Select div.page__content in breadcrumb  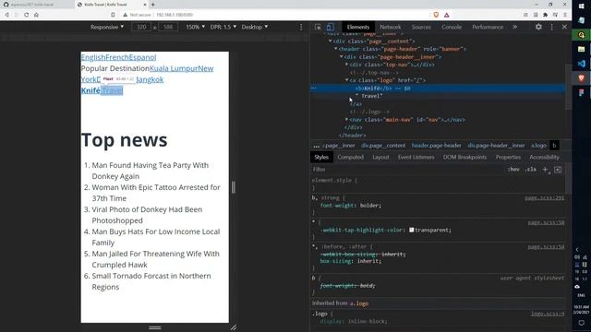[383, 146]
